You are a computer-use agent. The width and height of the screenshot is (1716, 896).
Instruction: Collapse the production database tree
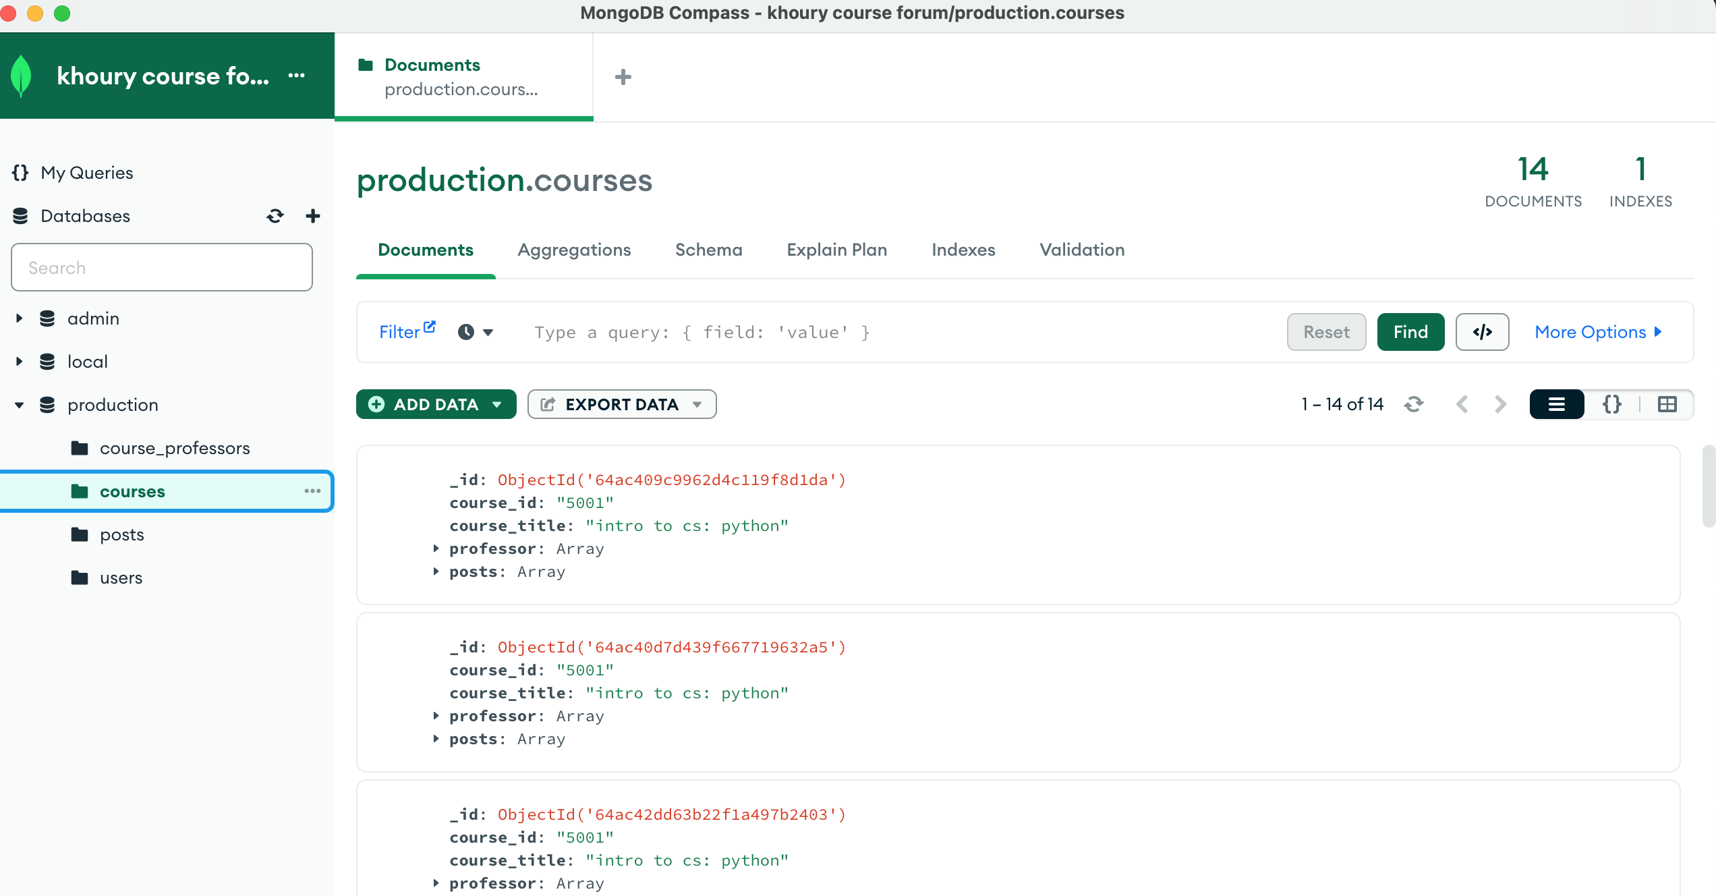pos(20,405)
